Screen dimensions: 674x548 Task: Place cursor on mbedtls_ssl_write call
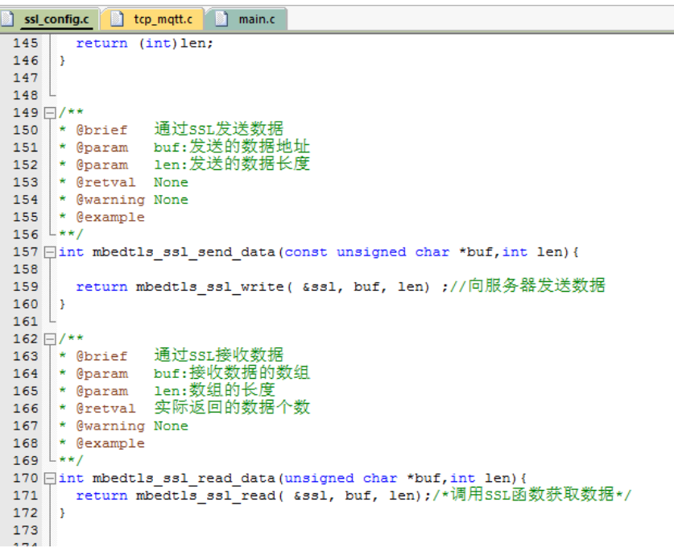[205, 287]
